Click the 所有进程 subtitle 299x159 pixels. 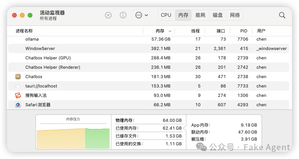pyautogui.click(x=48, y=18)
